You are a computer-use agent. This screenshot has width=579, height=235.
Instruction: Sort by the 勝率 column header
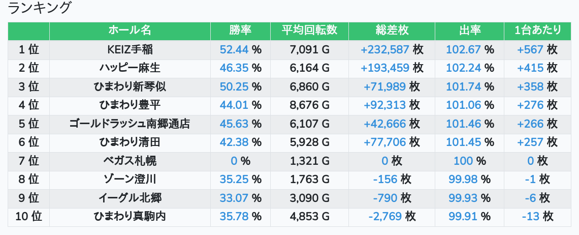pos(240,31)
